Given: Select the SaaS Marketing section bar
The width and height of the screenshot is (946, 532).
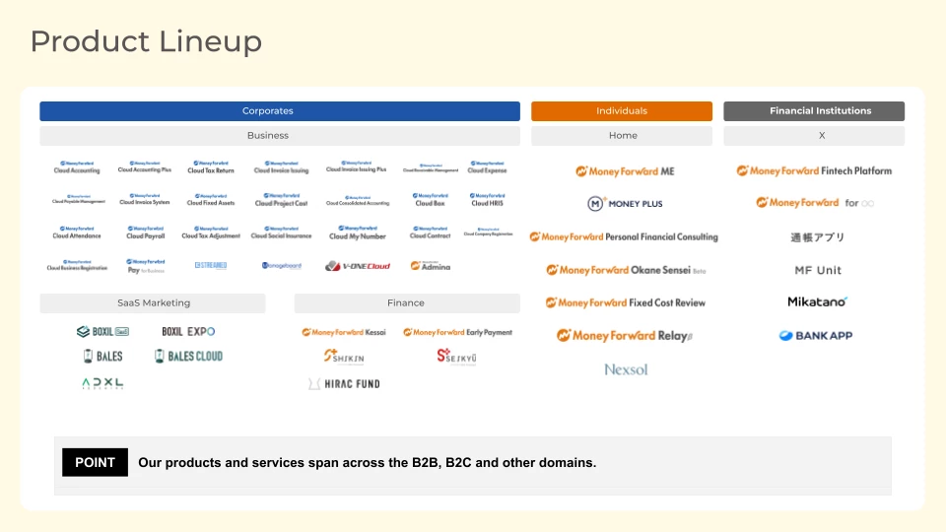Looking at the screenshot, I should pos(153,302).
